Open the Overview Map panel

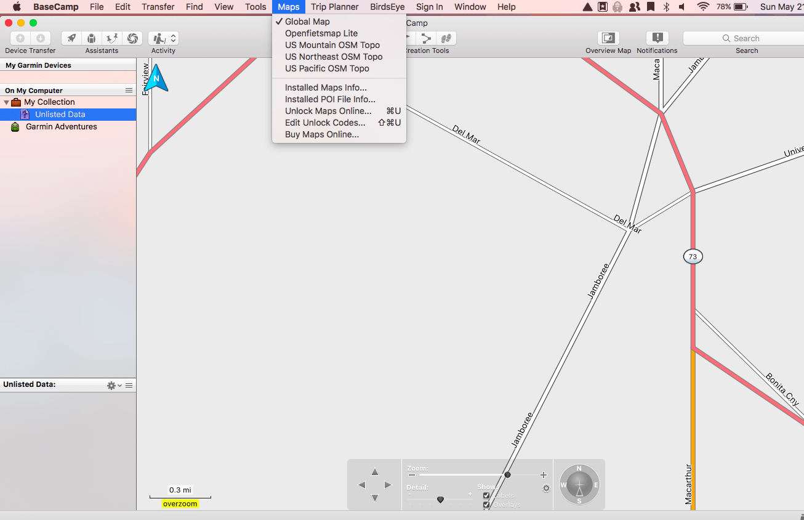[607, 38]
